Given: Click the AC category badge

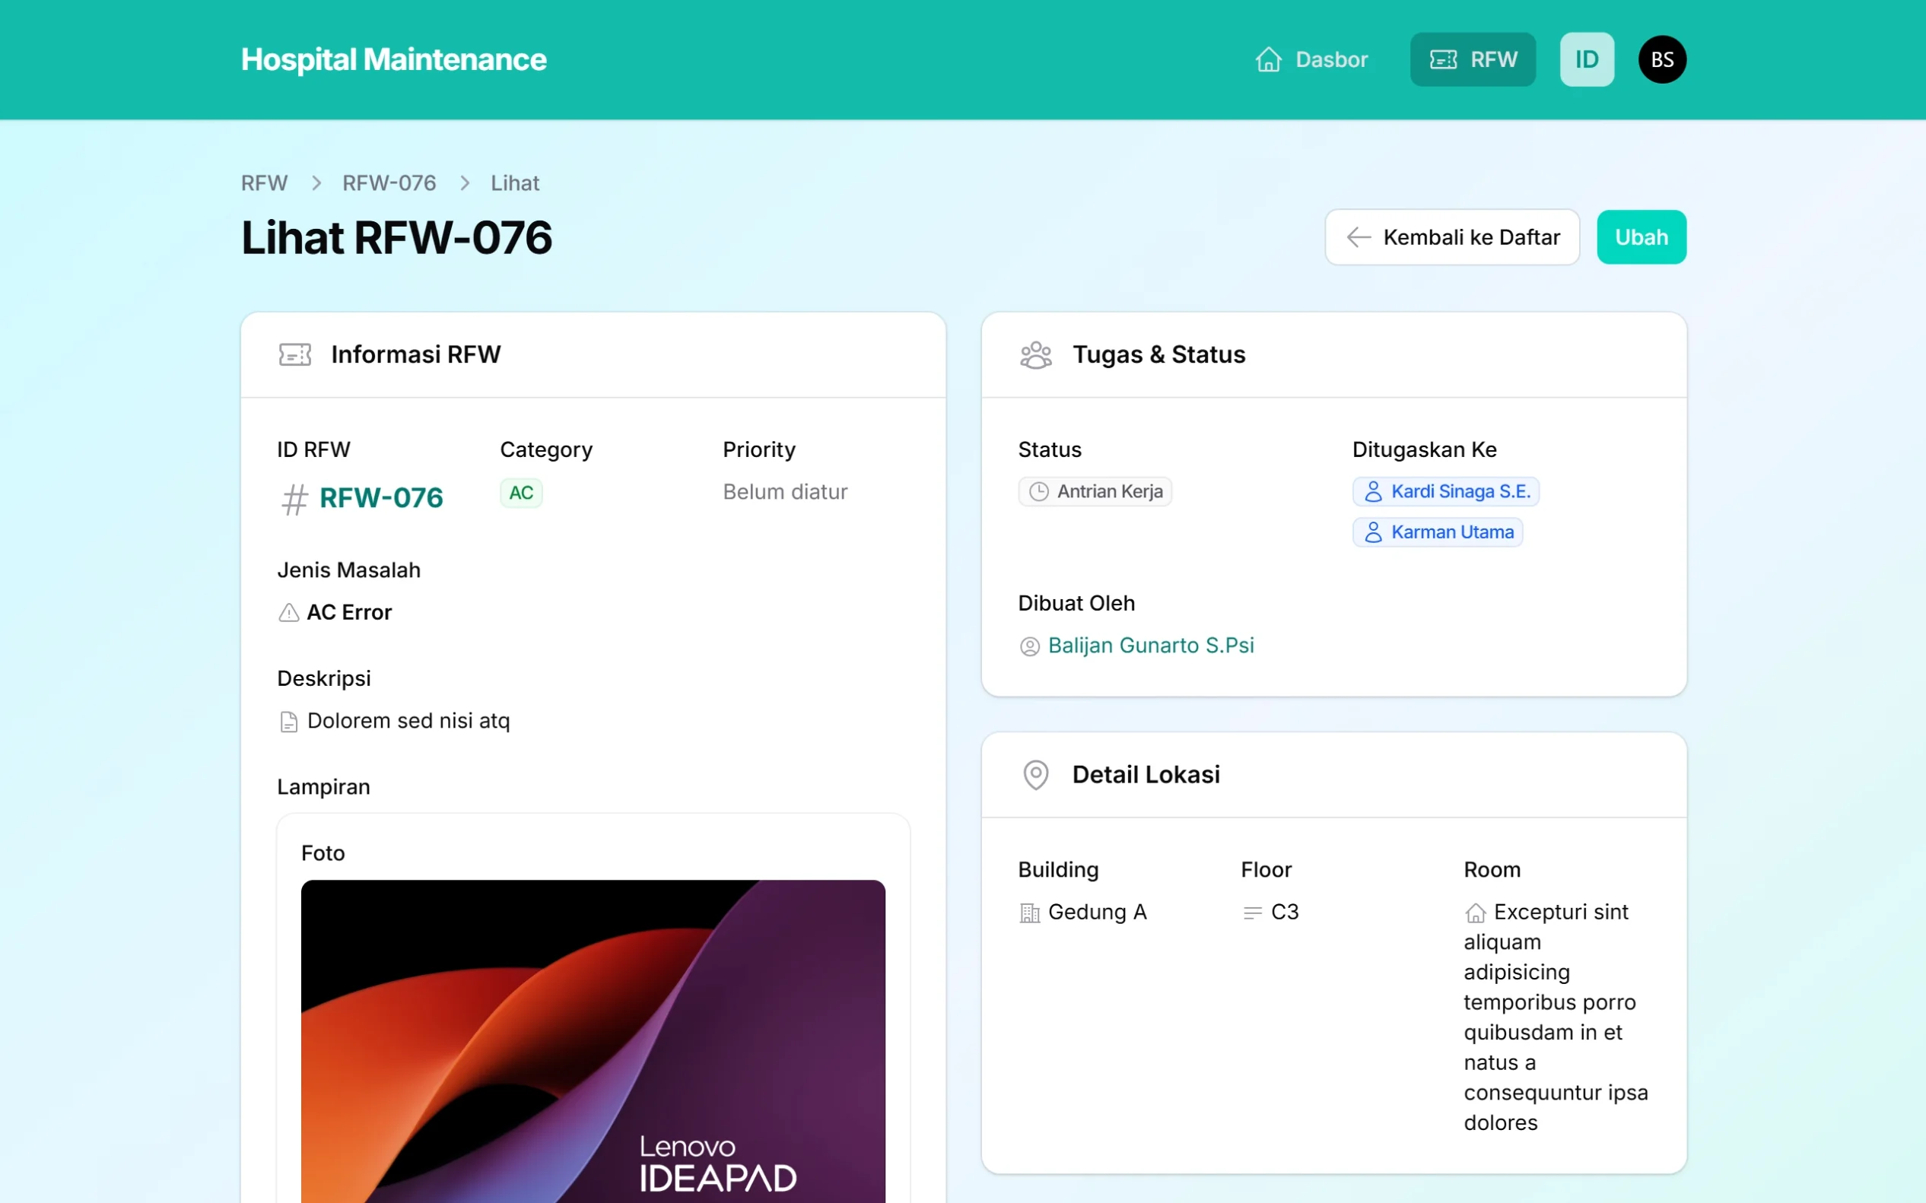Looking at the screenshot, I should click(x=521, y=493).
